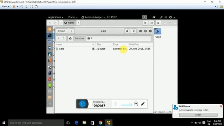The height and width of the screenshot is (126, 224).
Task: Pause the screen recording
Action: (83, 104)
